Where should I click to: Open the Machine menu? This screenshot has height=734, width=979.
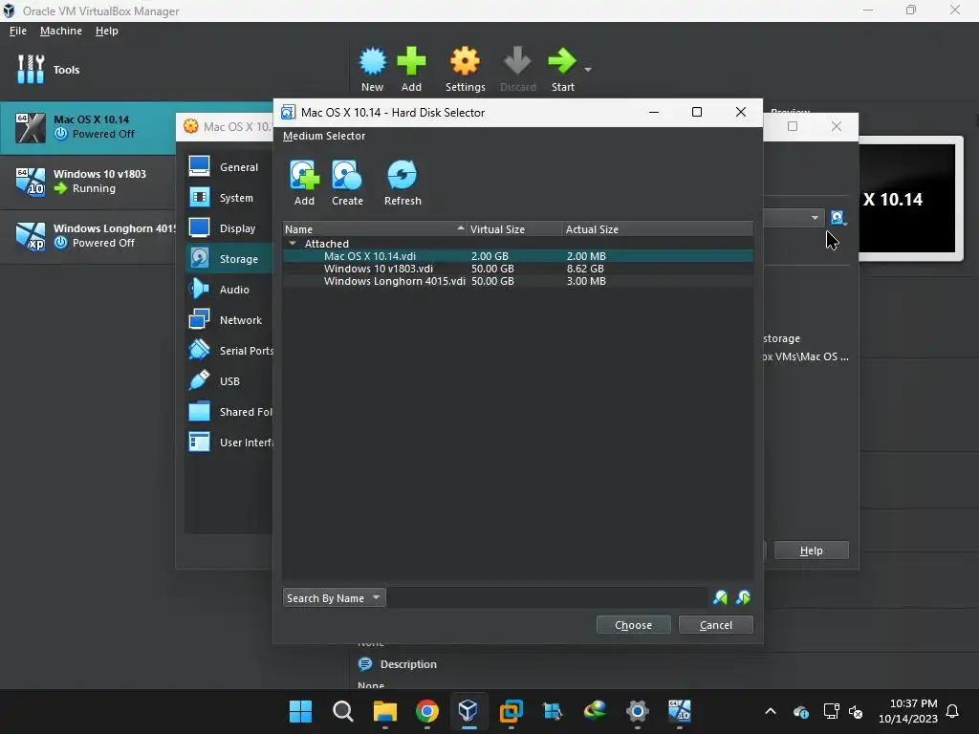pos(60,31)
